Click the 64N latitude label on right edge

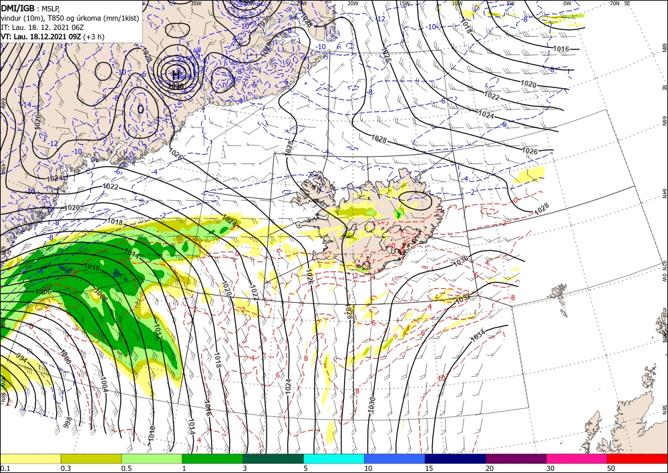click(x=665, y=193)
